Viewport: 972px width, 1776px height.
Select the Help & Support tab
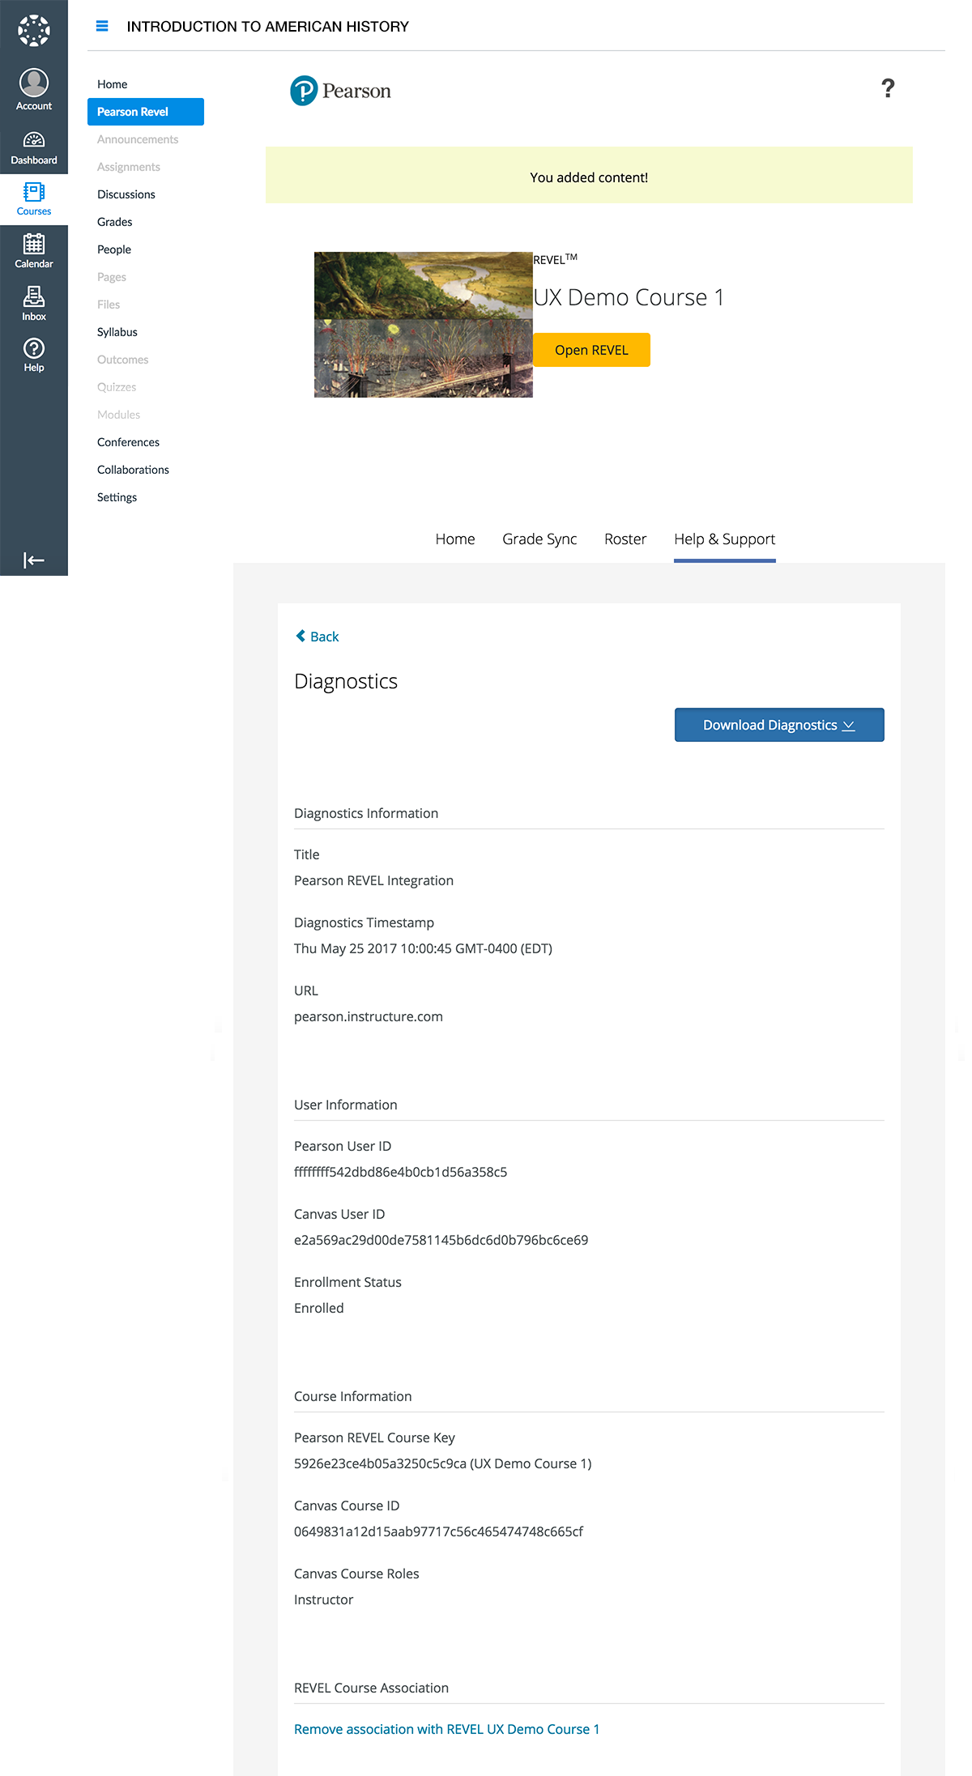725,539
